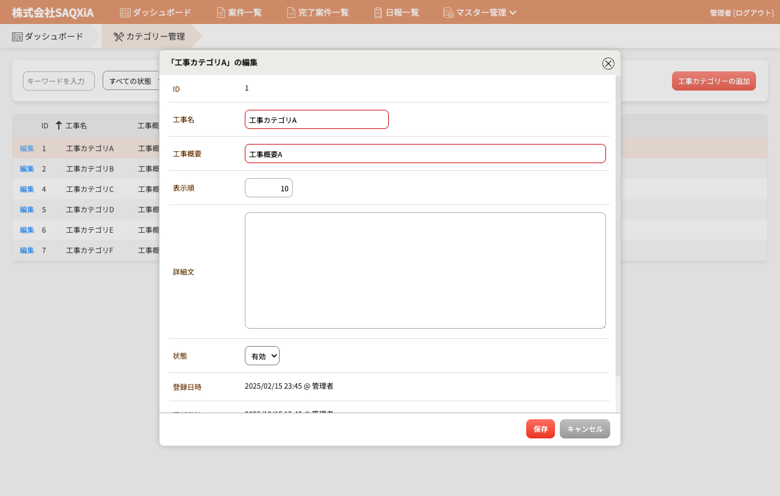
Task: Focus the 詳細文 text area
Action: [x=425, y=270]
